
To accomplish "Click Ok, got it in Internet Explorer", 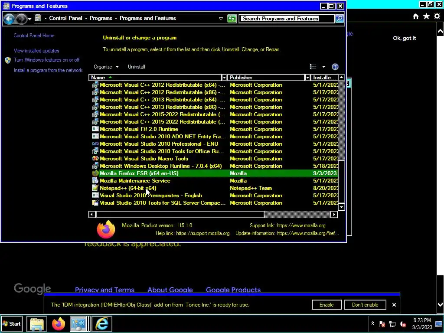I will [405, 38].
